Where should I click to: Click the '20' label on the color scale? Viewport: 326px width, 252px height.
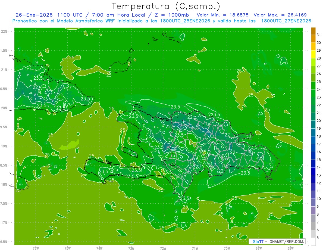[319, 121]
